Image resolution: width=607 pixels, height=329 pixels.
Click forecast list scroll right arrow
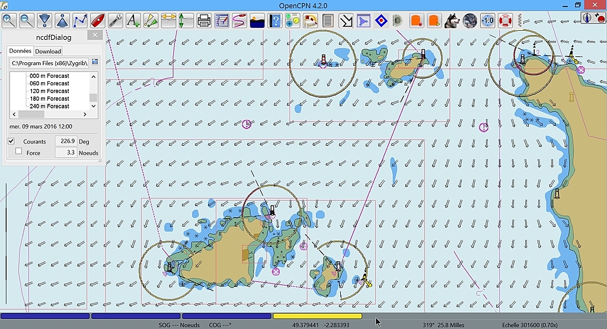[85, 114]
